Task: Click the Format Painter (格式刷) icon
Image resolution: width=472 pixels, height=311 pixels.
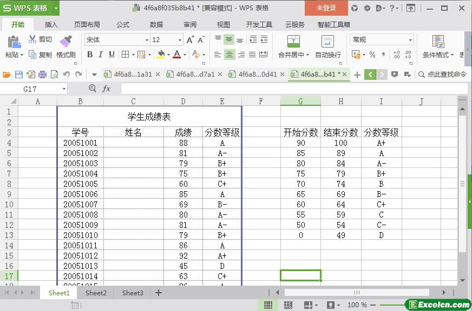Action: tap(65, 41)
